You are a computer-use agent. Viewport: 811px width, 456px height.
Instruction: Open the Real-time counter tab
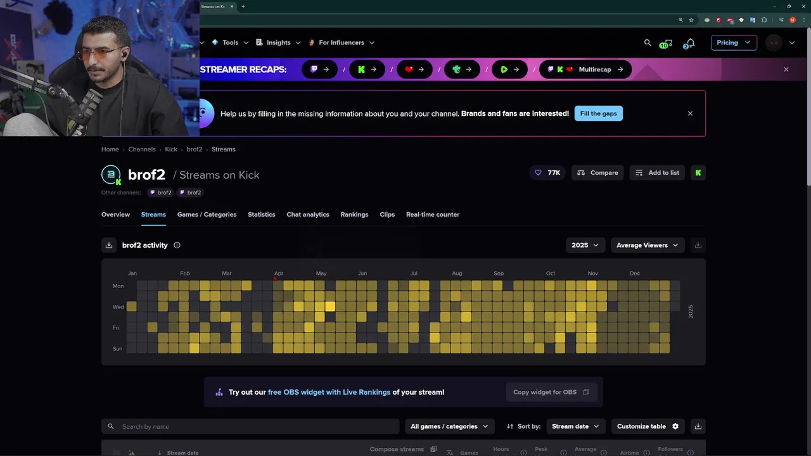tap(433, 215)
